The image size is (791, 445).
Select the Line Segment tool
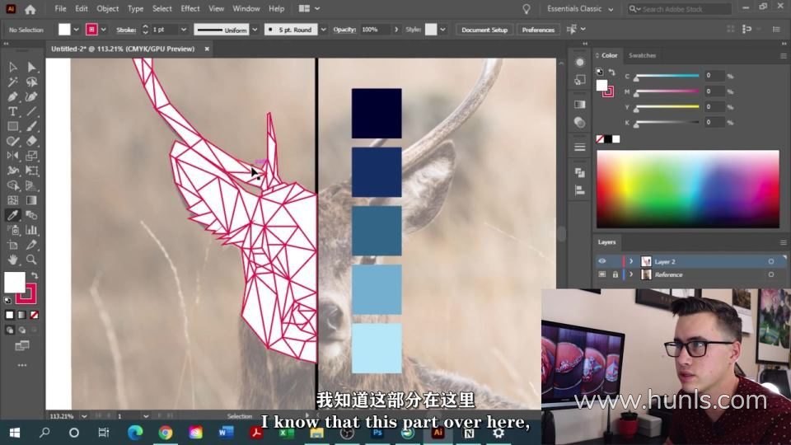31,111
